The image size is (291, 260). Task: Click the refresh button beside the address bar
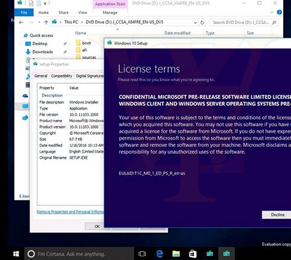(x=202, y=23)
